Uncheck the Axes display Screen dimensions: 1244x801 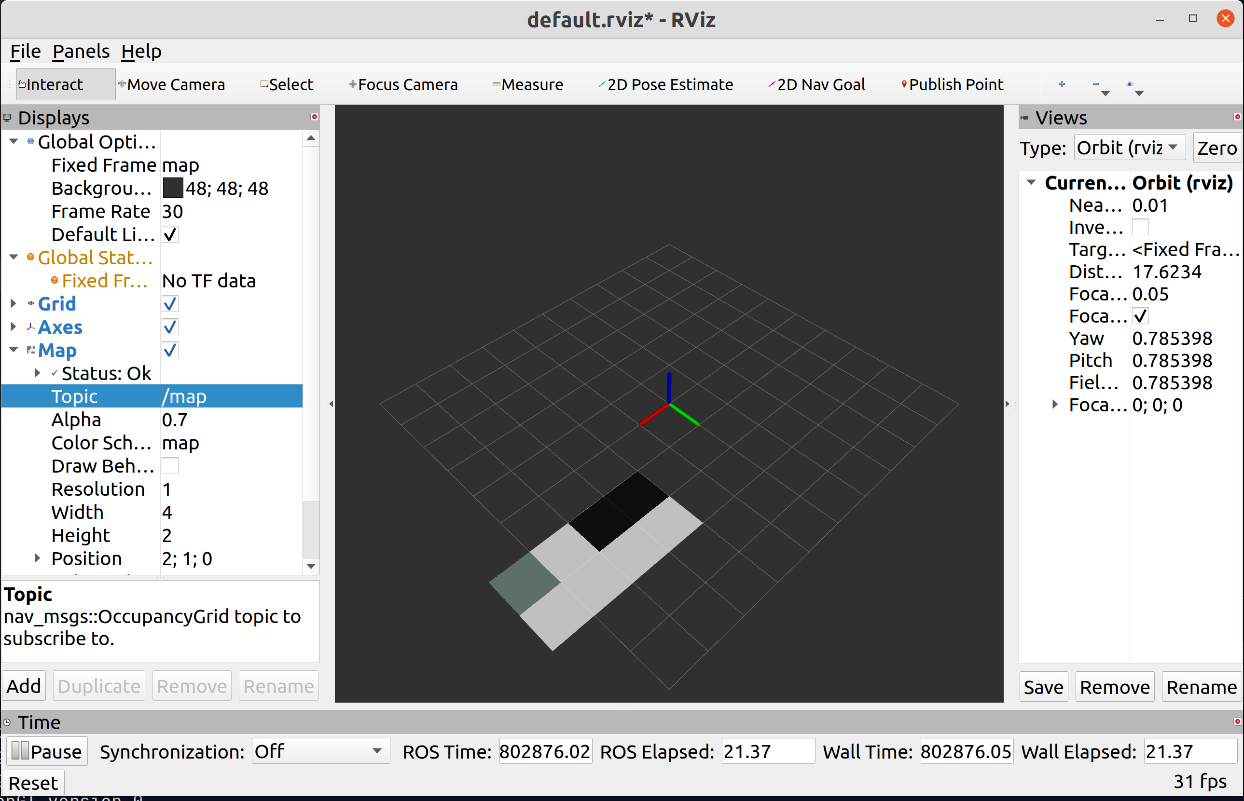(x=170, y=327)
